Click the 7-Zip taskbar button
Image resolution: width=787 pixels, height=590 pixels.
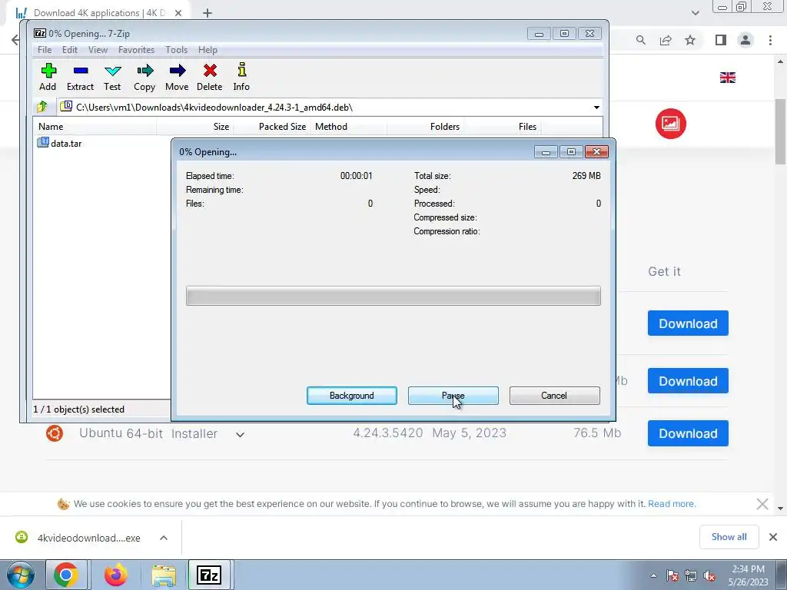pyautogui.click(x=209, y=575)
